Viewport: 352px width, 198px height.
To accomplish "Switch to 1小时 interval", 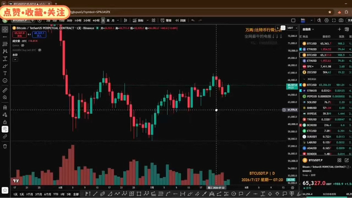I will click(x=78, y=20).
